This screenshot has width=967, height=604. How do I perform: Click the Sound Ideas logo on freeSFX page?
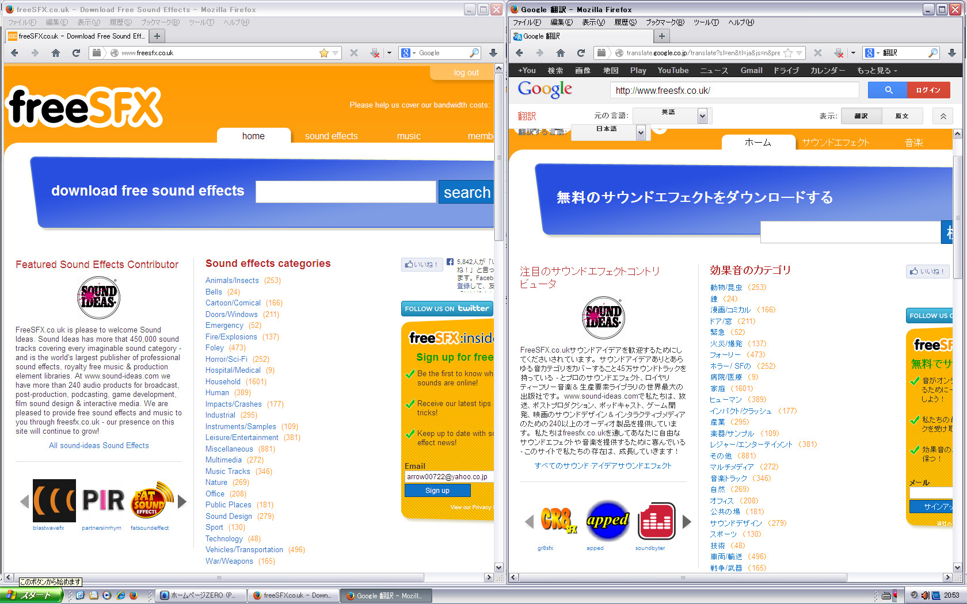pos(98,297)
